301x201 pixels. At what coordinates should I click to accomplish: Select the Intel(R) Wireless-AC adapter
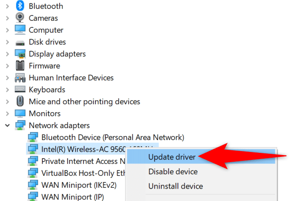pos(84,149)
